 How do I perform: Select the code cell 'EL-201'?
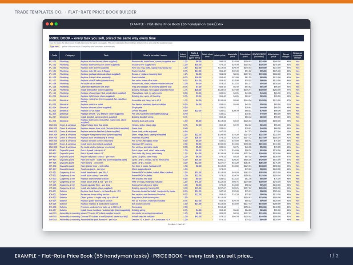[54, 96]
